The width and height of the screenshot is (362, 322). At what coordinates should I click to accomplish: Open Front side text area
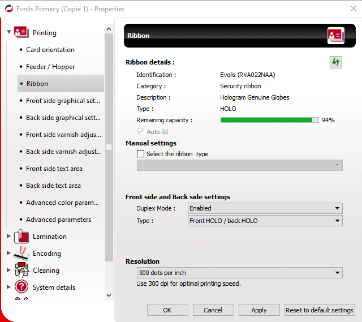54,169
